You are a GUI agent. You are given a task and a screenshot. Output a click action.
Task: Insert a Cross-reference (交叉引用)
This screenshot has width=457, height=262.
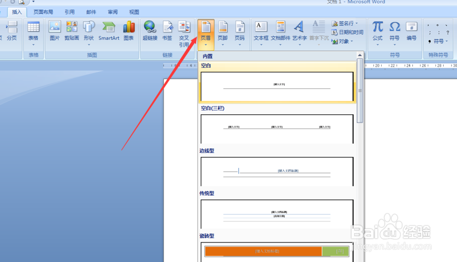184,34
